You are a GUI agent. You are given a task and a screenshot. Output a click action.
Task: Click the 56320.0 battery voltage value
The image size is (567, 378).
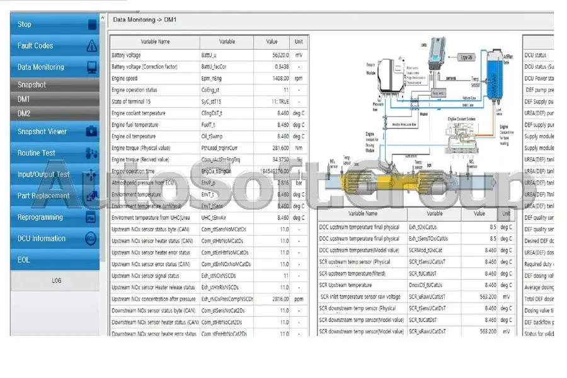pyautogui.click(x=280, y=55)
